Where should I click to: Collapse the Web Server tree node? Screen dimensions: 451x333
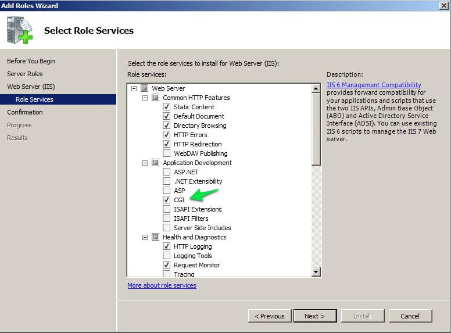[134, 88]
